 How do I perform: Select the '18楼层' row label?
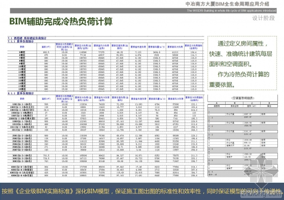tap(22, 89)
